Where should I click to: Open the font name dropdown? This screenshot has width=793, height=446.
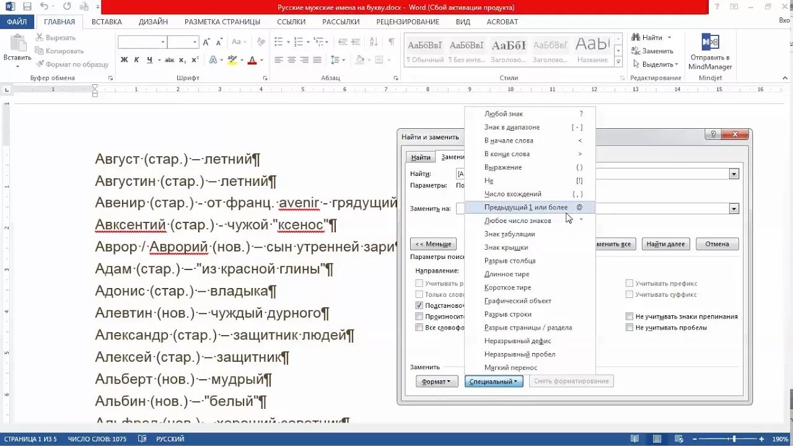tap(163, 42)
